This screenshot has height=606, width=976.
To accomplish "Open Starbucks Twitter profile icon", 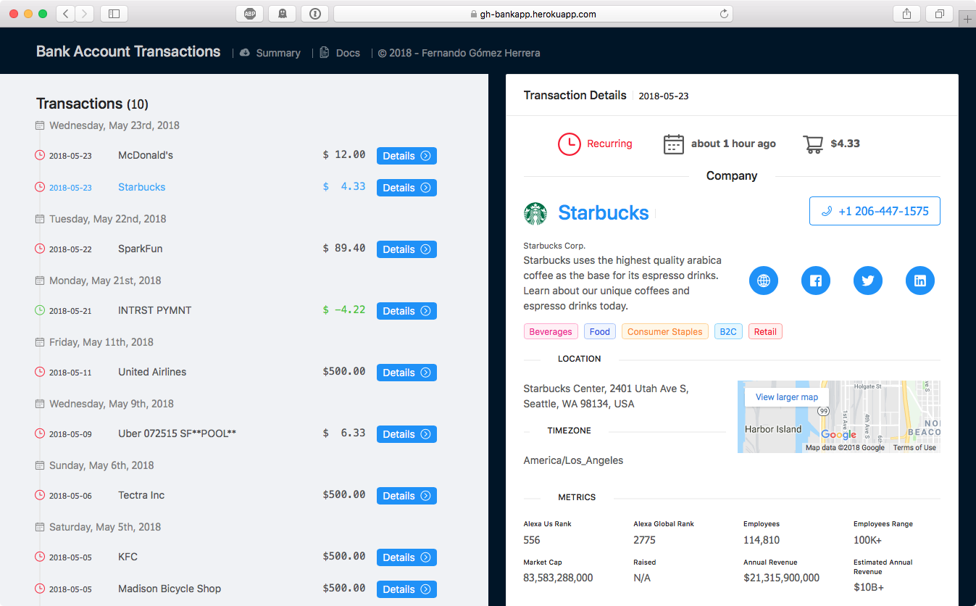I will 867,281.
